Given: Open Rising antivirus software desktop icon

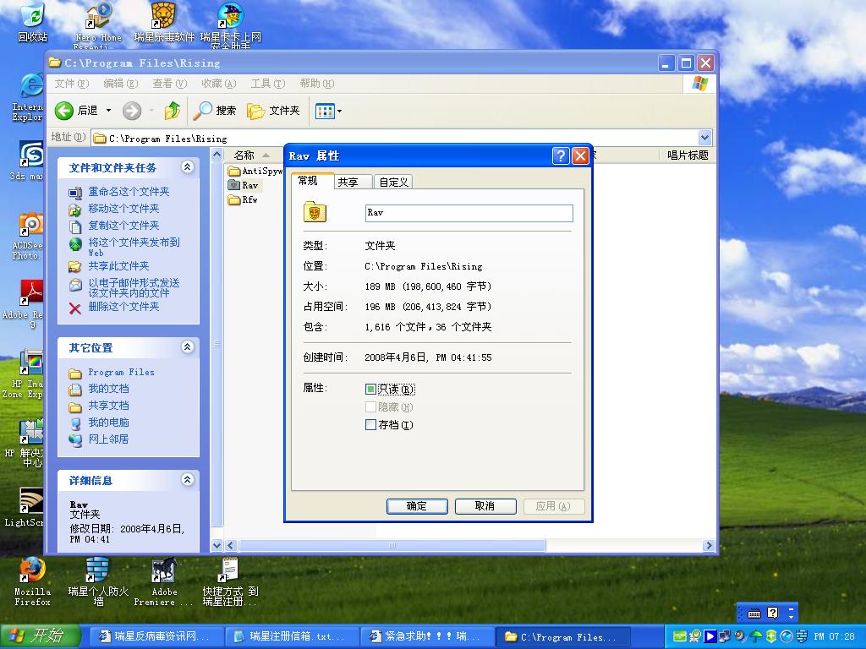Looking at the screenshot, I should tap(164, 22).
